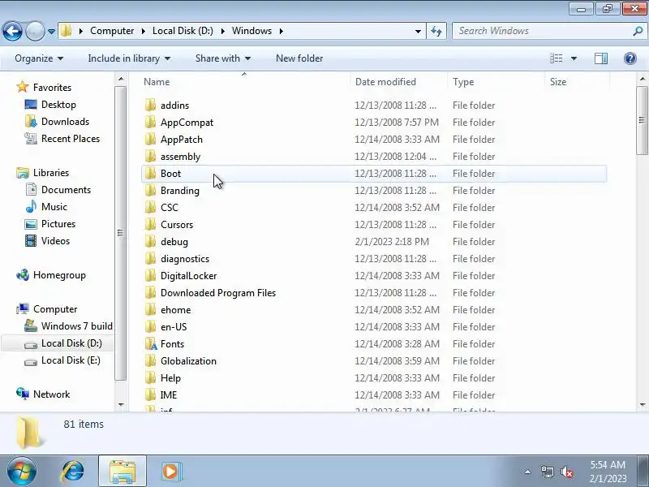Change your view icon button
The height and width of the screenshot is (487, 649).
(556, 58)
